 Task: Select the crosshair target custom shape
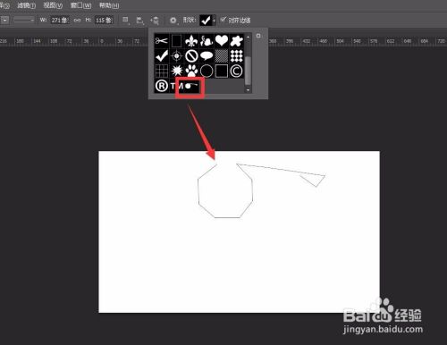click(x=176, y=55)
